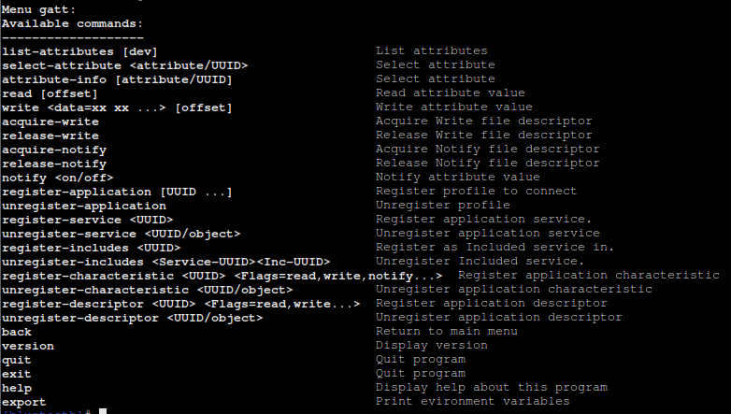Click the 'back' command text
The height and width of the screenshot is (414, 731).
16,331
